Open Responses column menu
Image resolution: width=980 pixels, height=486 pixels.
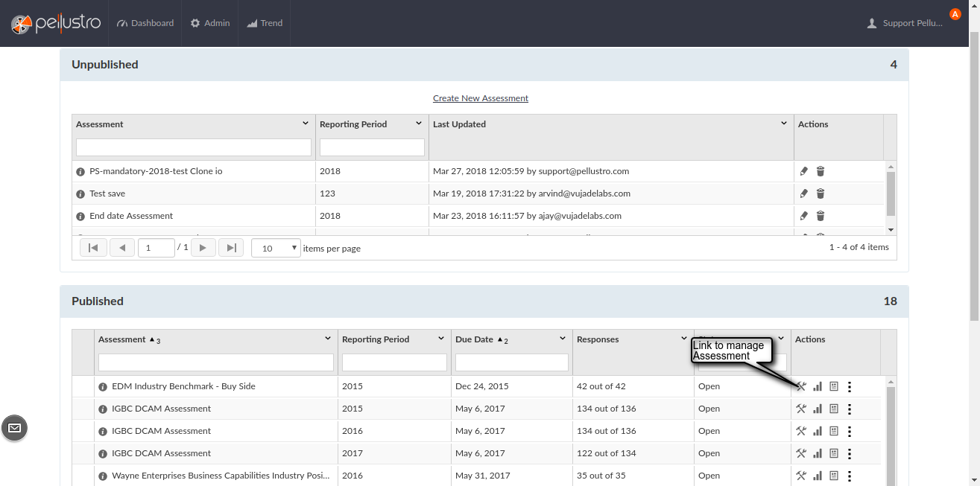point(684,339)
